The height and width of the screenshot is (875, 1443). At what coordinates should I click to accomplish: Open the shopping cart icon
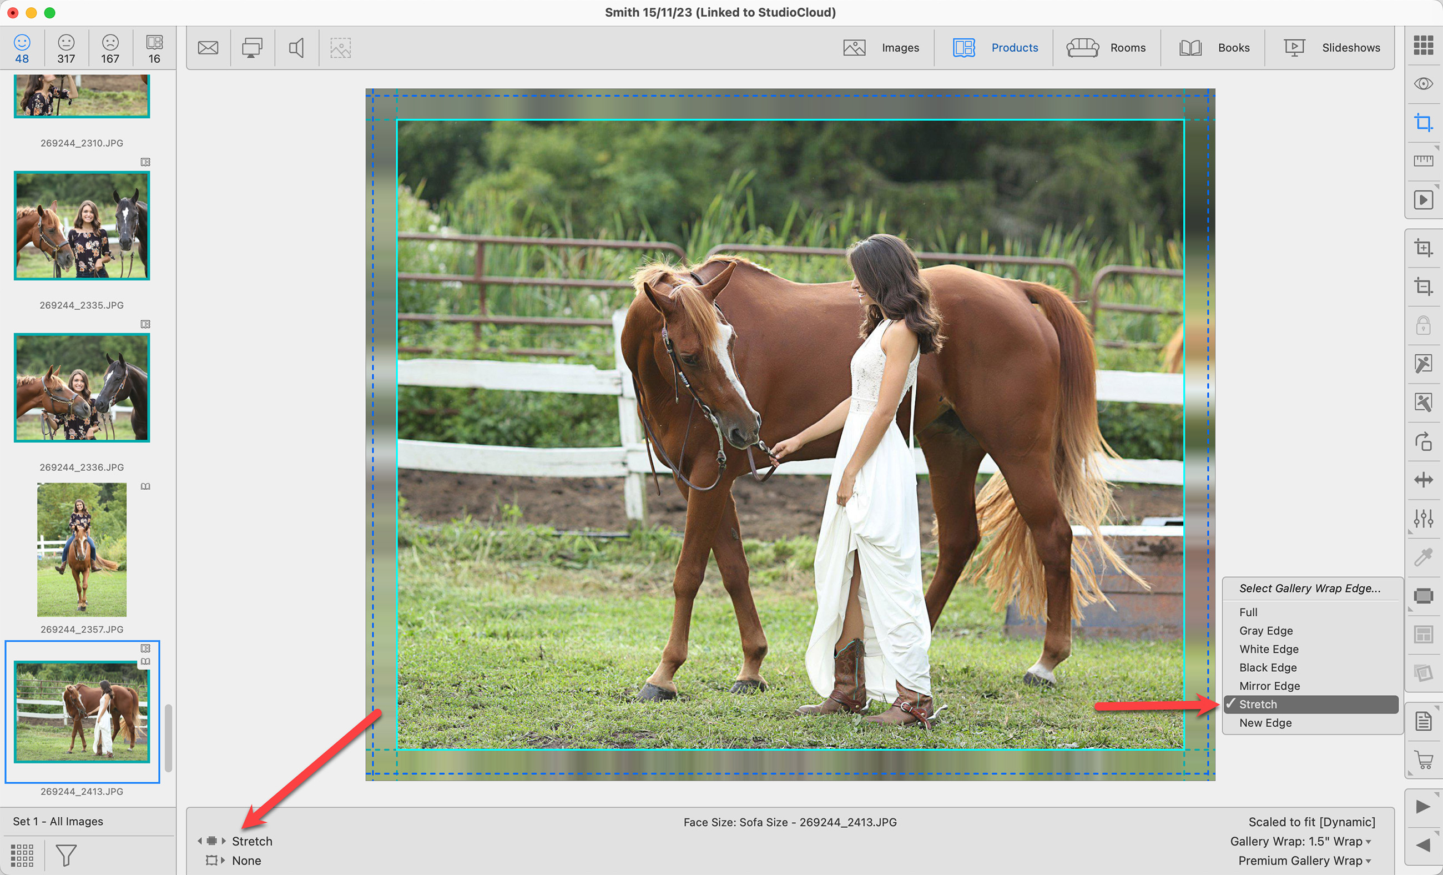tap(1423, 760)
